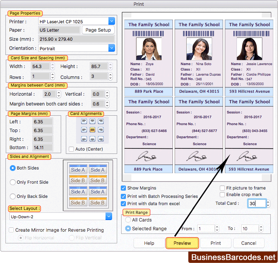Click the Columns stepper arrows
The width and height of the screenshot is (278, 263).
[111, 76]
